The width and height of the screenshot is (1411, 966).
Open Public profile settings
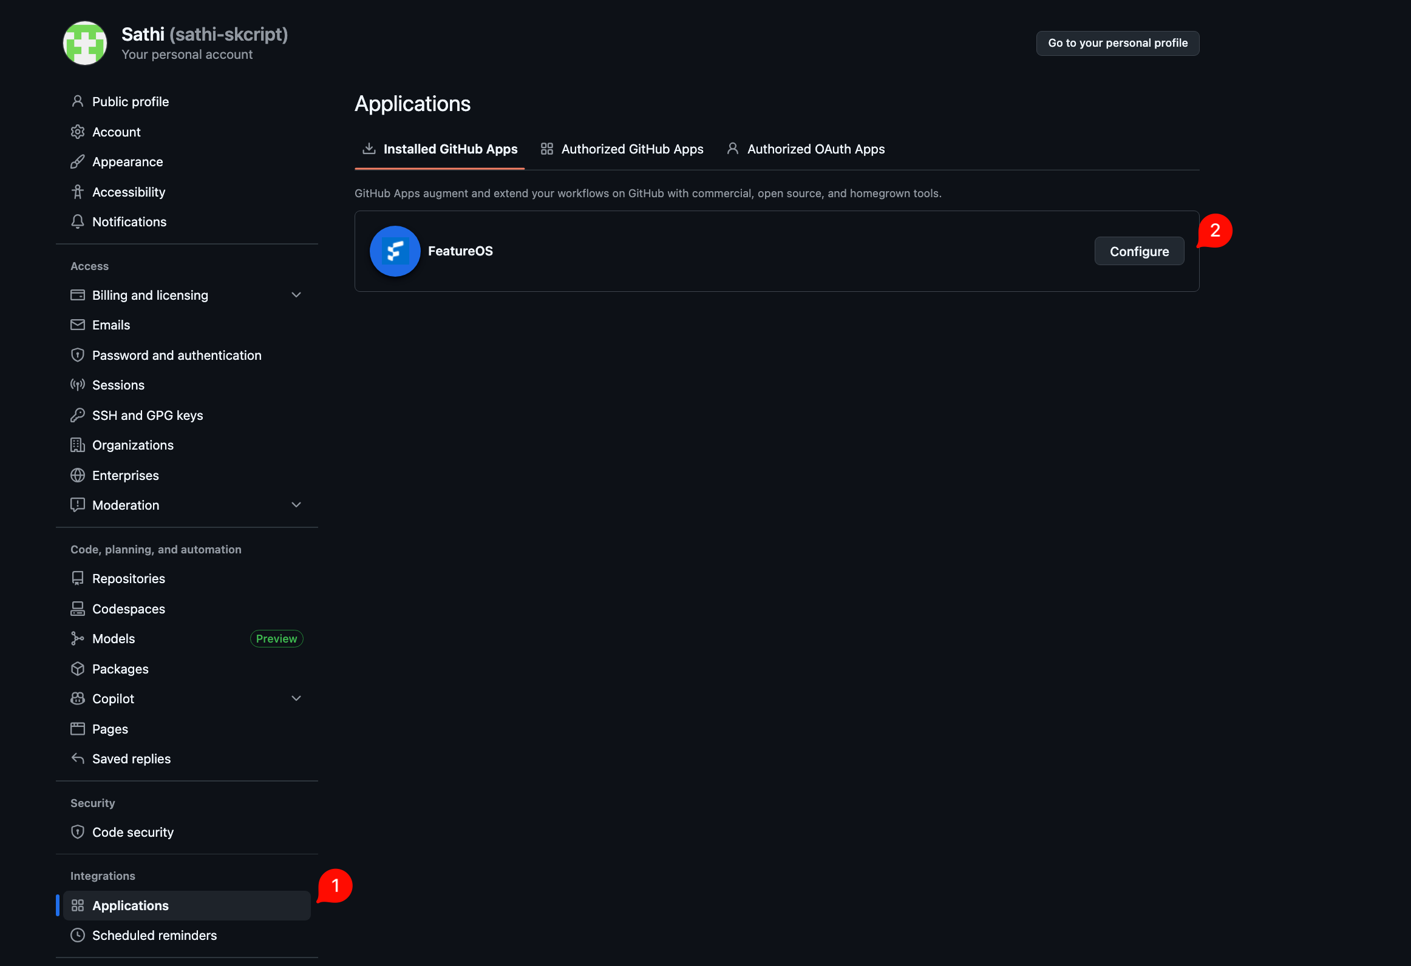tap(187, 101)
